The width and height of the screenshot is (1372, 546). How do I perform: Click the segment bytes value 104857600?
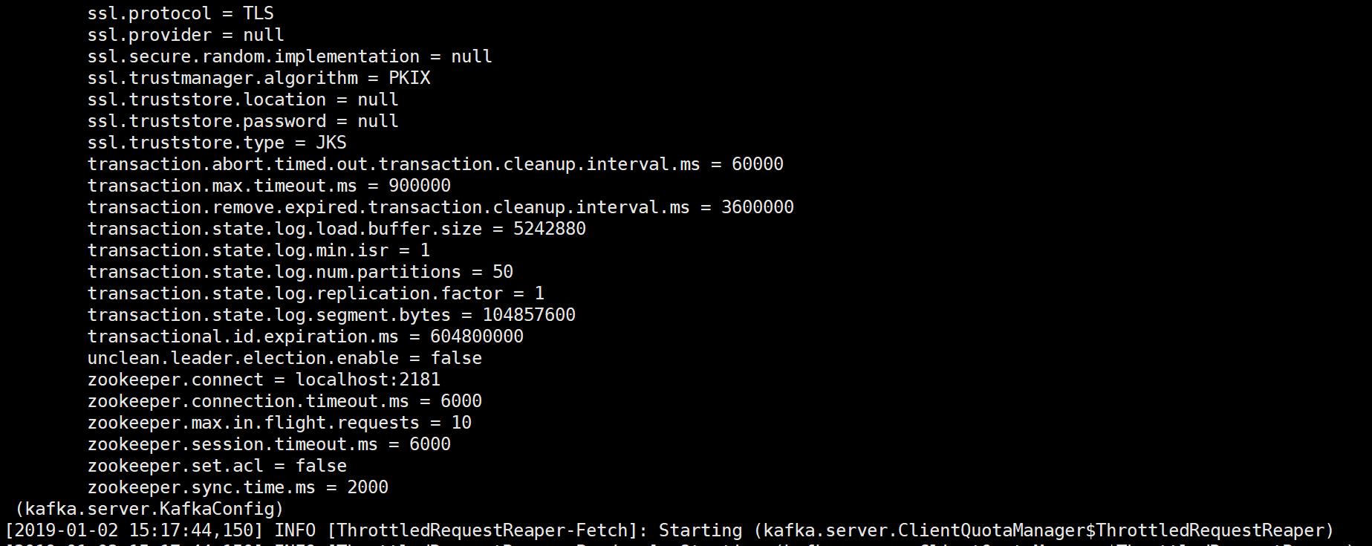pos(529,315)
